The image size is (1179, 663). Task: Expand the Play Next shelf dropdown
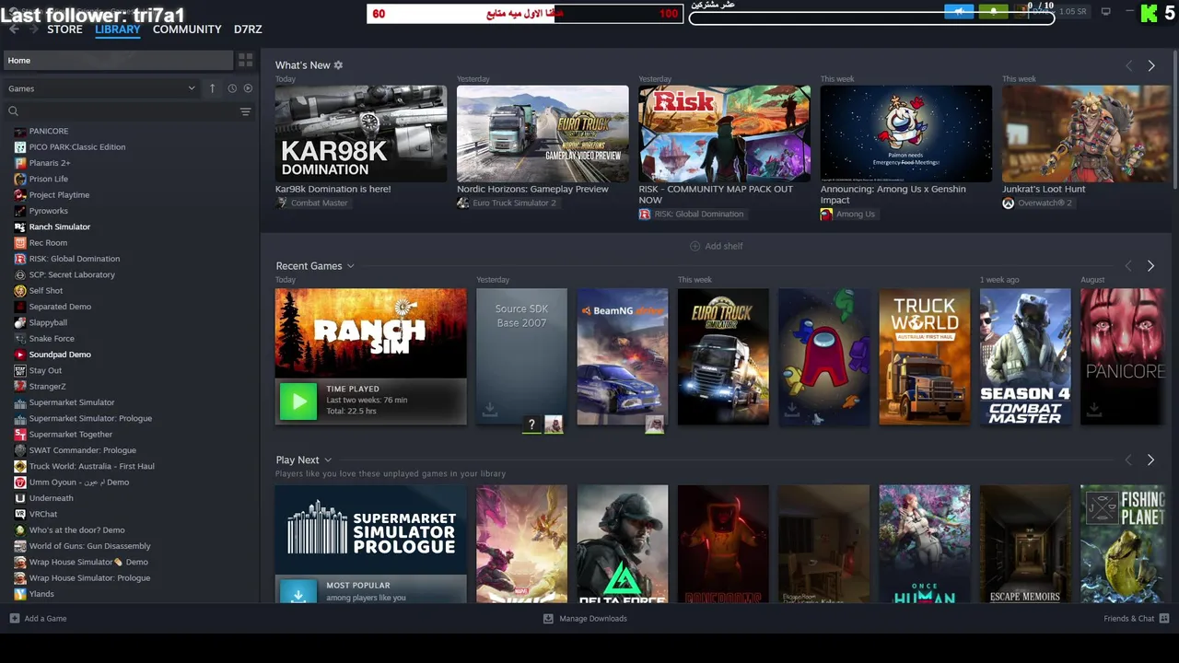pos(327,459)
